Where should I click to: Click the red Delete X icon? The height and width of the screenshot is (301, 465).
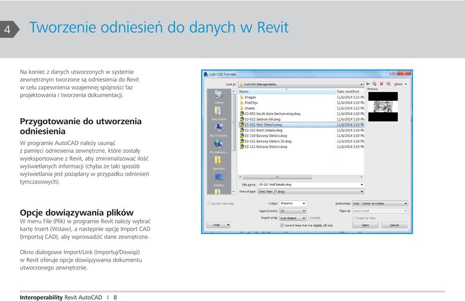coord(382,84)
